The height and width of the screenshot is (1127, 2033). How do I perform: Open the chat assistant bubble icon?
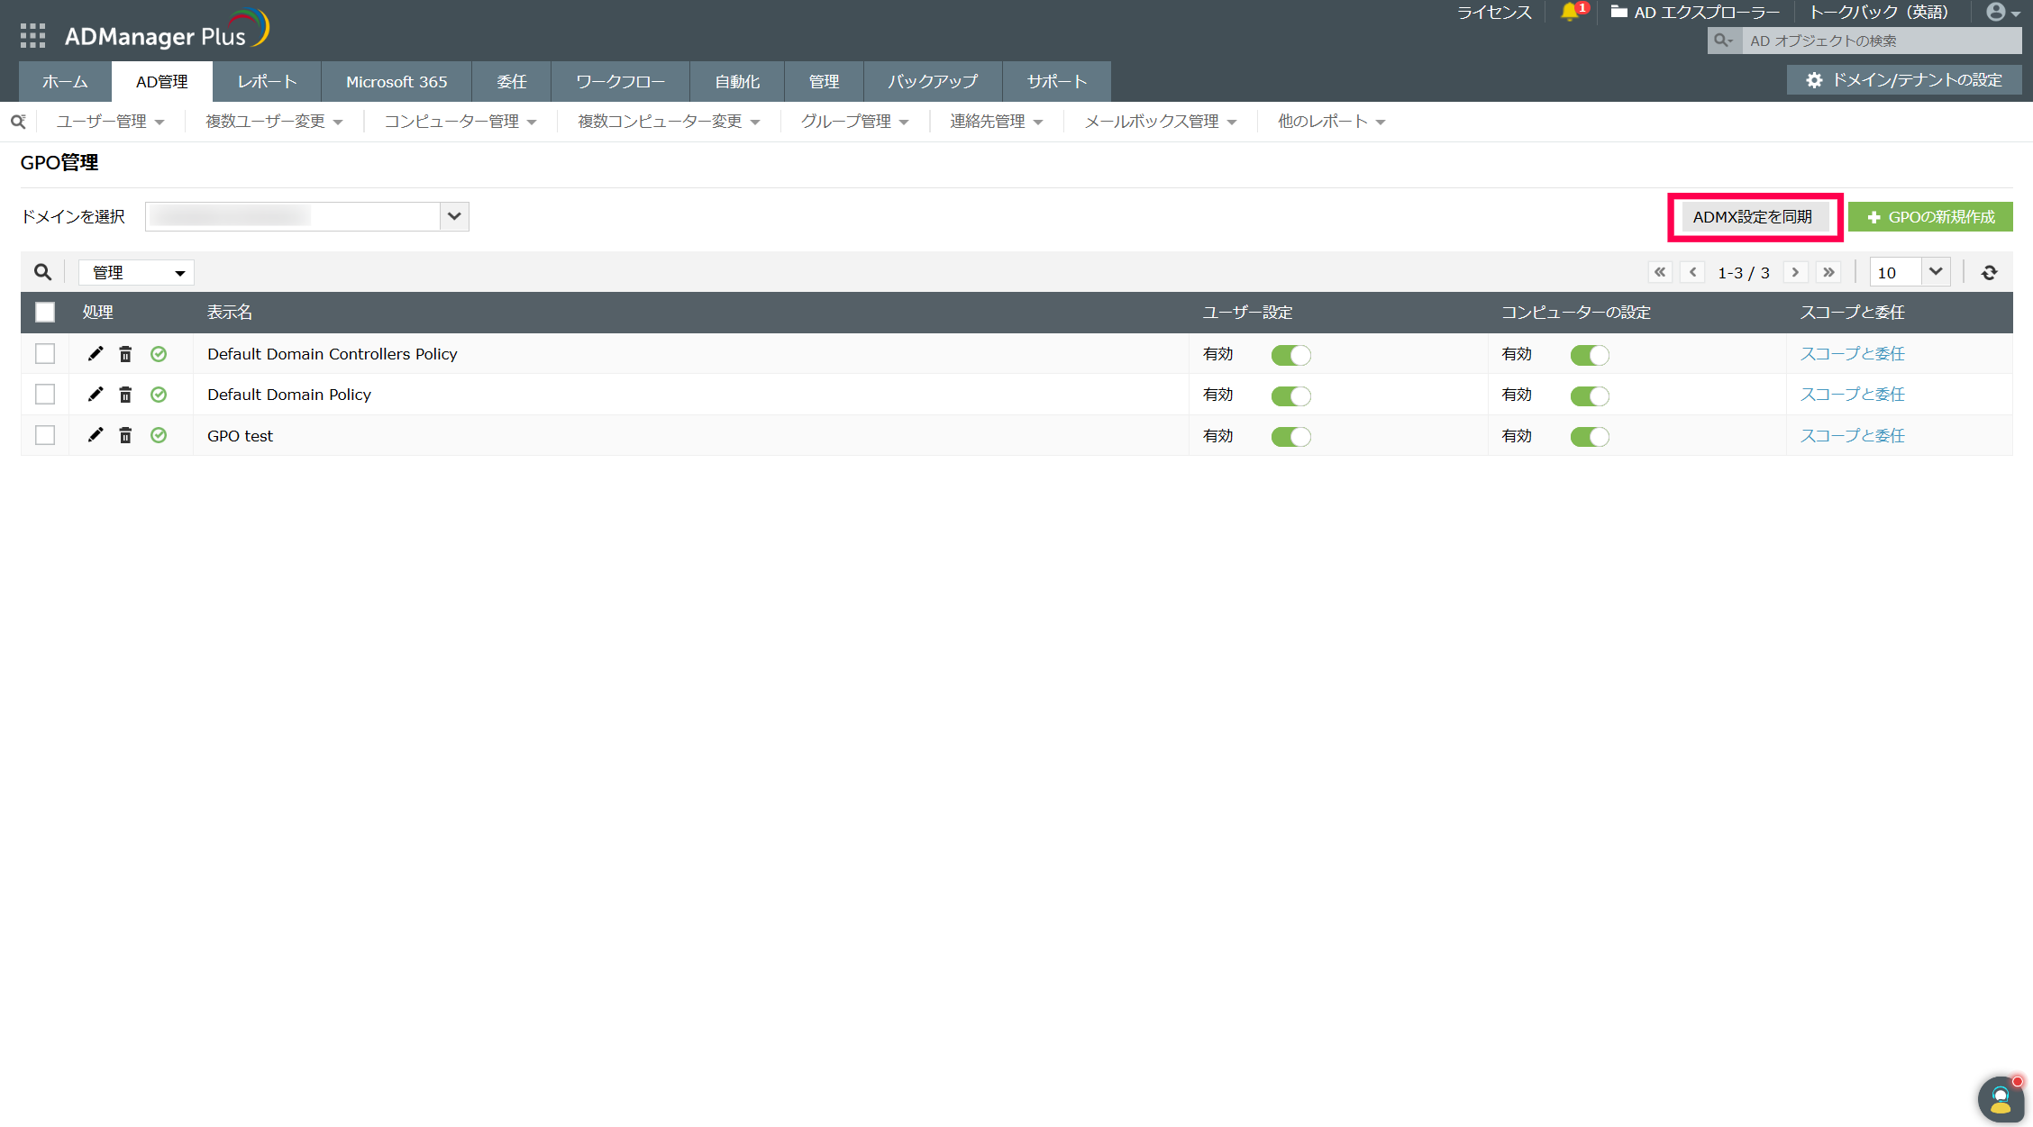pyautogui.click(x=2000, y=1098)
